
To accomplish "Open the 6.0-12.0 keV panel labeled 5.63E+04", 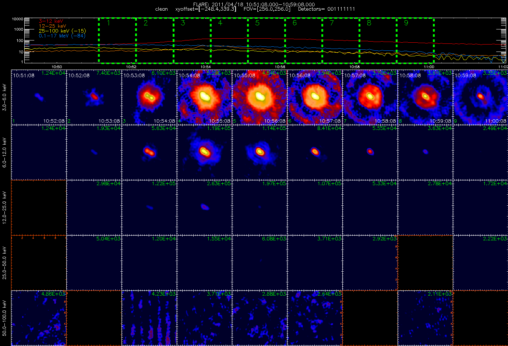I will pyautogui.click(x=149, y=152).
